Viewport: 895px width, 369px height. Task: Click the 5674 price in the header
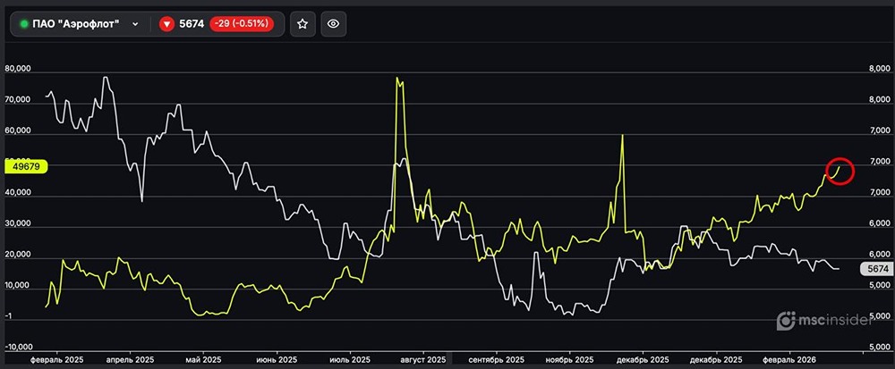tap(192, 24)
